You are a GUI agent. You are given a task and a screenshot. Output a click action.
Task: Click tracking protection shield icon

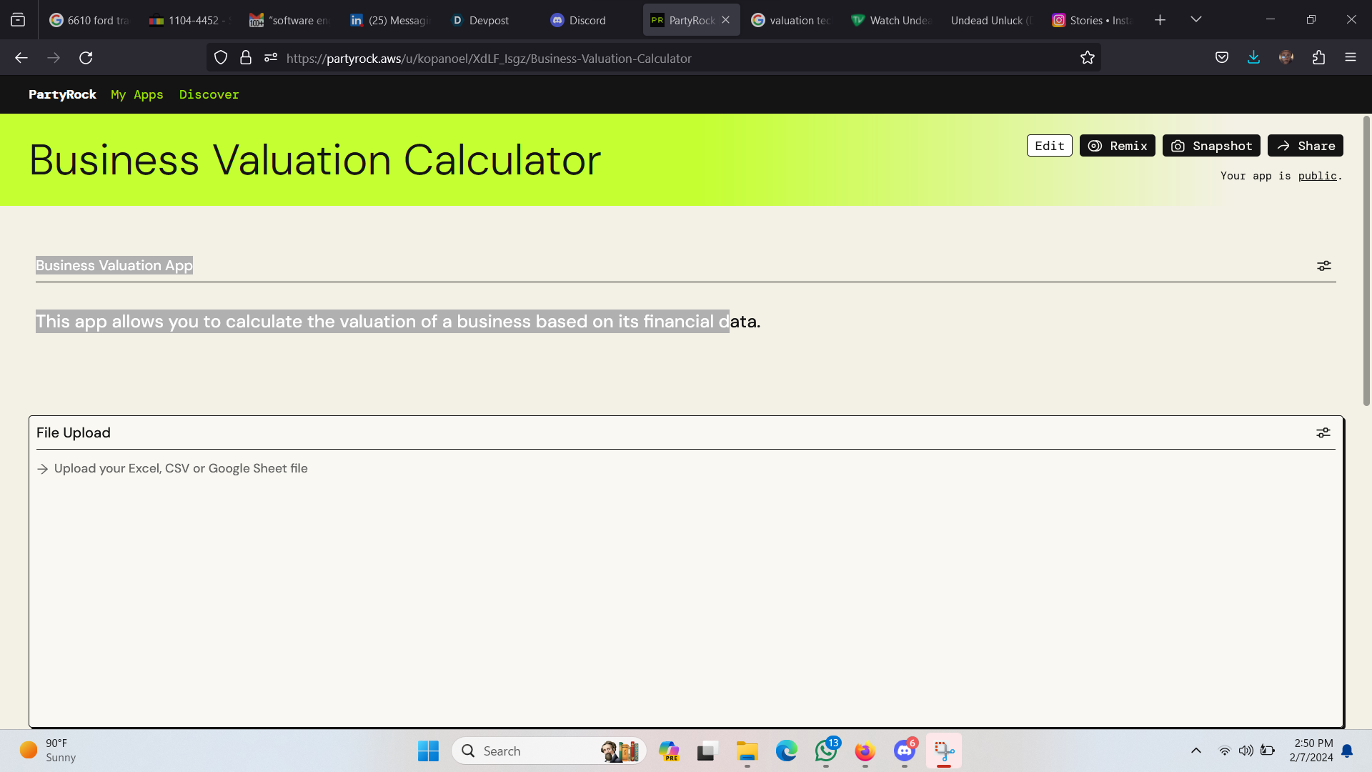(221, 58)
